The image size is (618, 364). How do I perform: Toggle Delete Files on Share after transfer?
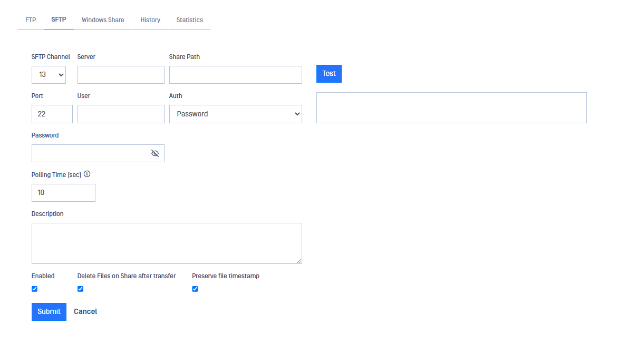pos(80,289)
